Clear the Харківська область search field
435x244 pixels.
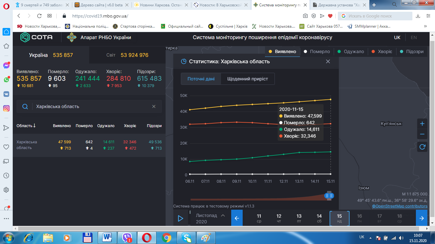[x=154, y=106]
